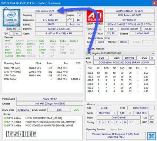Image resolution: width=157 pixels, height=141 pixels.
Task: Click the Legacy Boot label
Action: tap(116, 130)
